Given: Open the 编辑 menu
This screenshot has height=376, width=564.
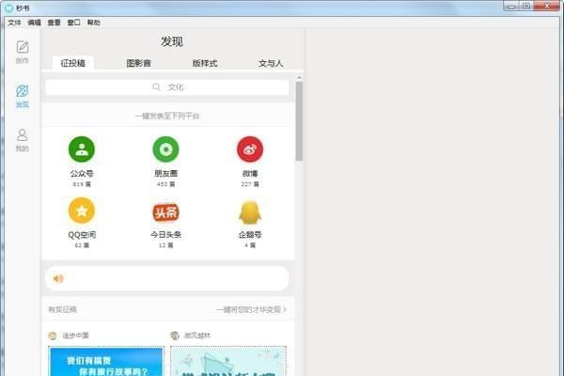Looking at the screenshot, I should [34, 23].
